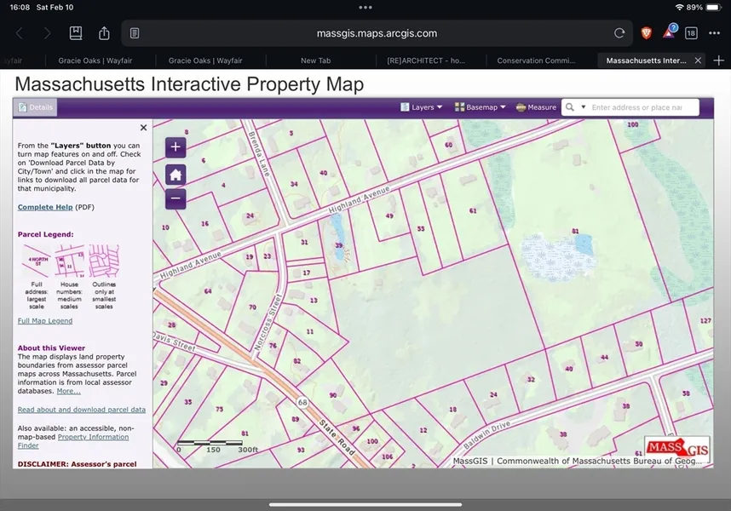Open the Basemap dropdown
Screen dimensions: 731x511
pyautogui.click(x=481, y=107)
